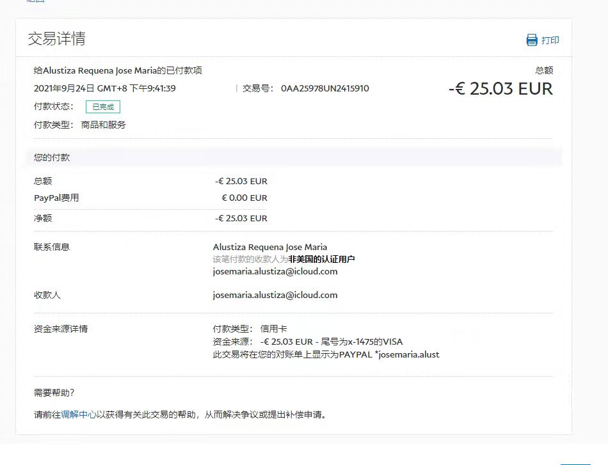
Task: Click the 资金来源详情 label
Action: click(x=61, y=329)
